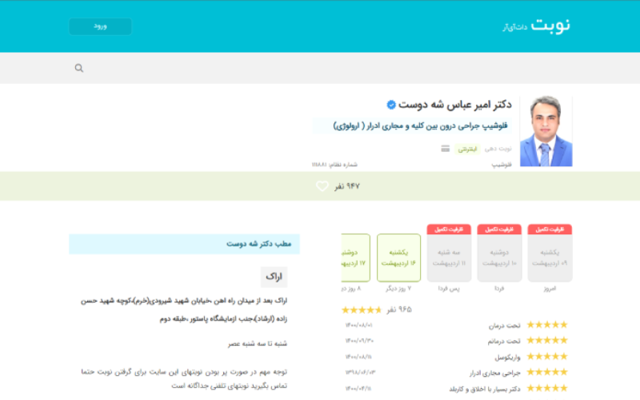Click the review date ۱۳۹۸/۰۶/۰۳
This screenshot has width=640, height=400.
(x=361, y=372)
